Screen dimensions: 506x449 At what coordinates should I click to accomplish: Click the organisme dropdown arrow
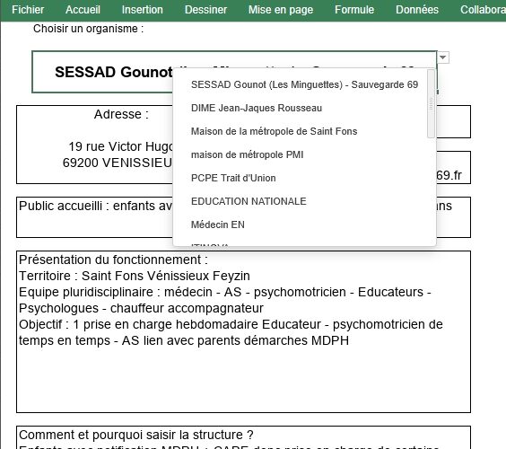(x=443, y=57)
